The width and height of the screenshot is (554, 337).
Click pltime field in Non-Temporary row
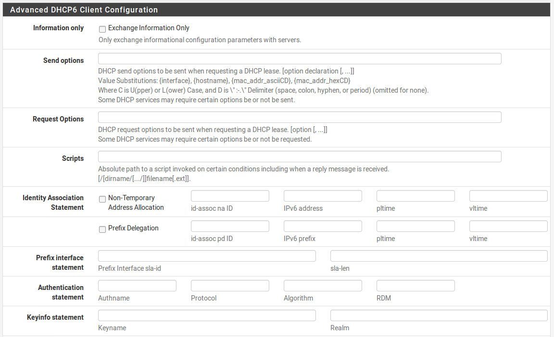(415, 196)
